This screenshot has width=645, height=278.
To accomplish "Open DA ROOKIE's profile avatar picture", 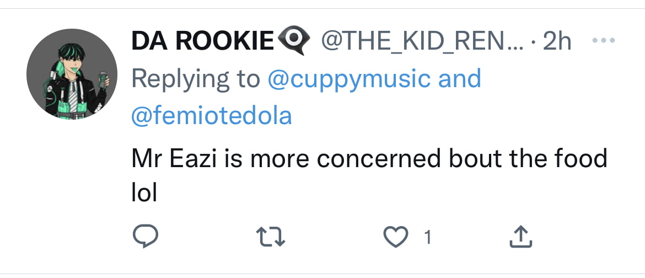I will [72, 74].
